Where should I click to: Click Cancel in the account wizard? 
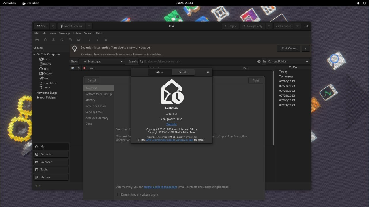pyautogui.click(x=92, y=80)
